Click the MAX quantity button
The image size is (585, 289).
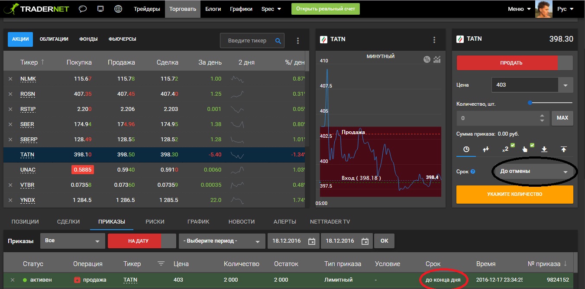tap(562, 118)
